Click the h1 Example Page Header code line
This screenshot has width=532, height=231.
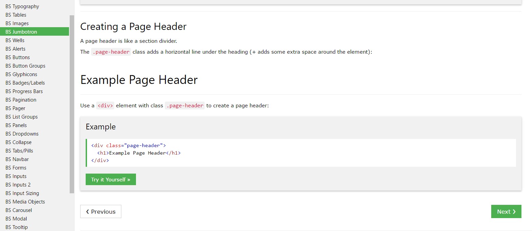[139, 153]
